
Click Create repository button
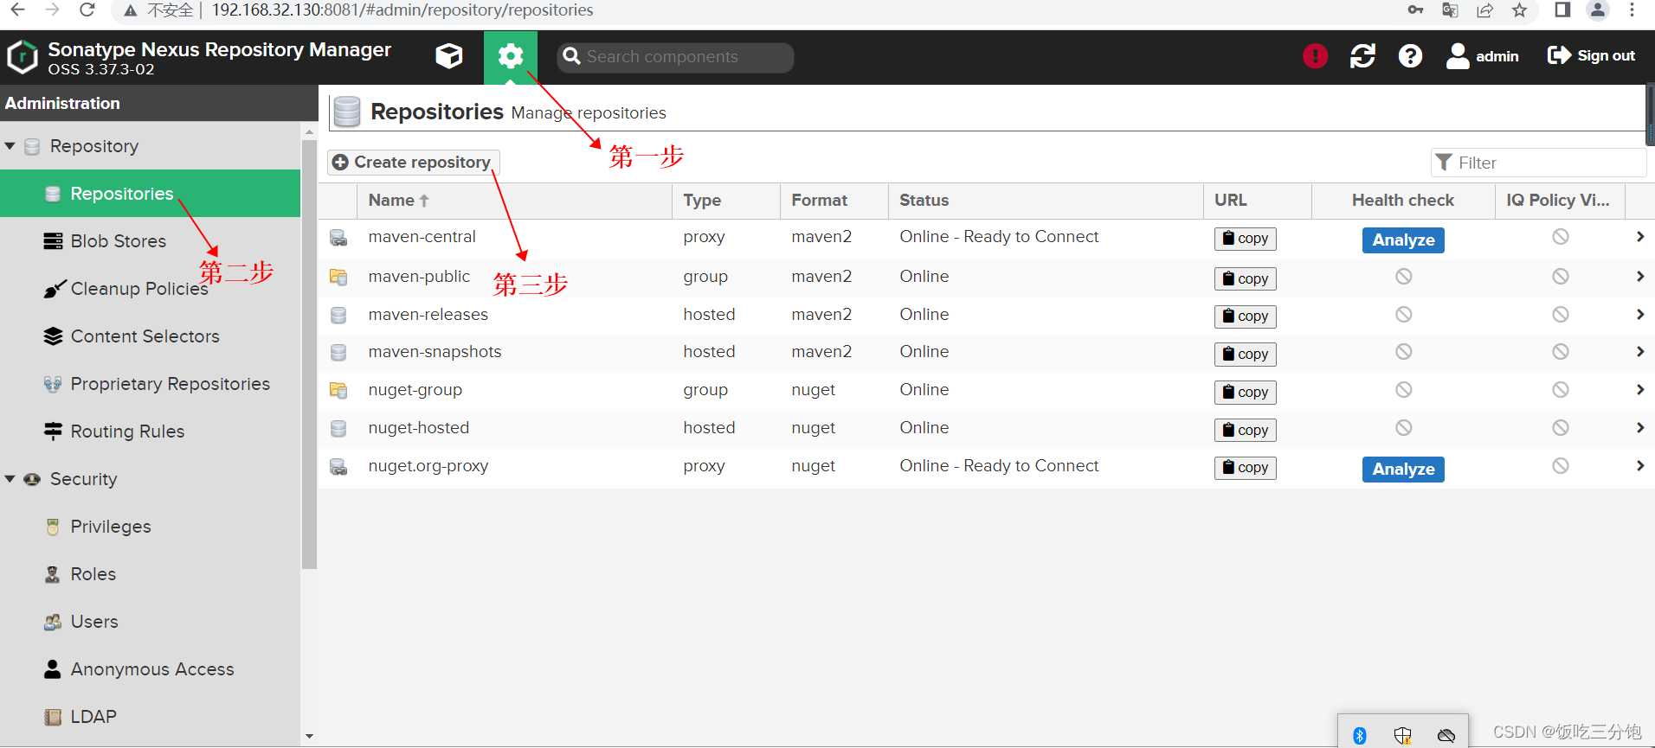point(413,163)
